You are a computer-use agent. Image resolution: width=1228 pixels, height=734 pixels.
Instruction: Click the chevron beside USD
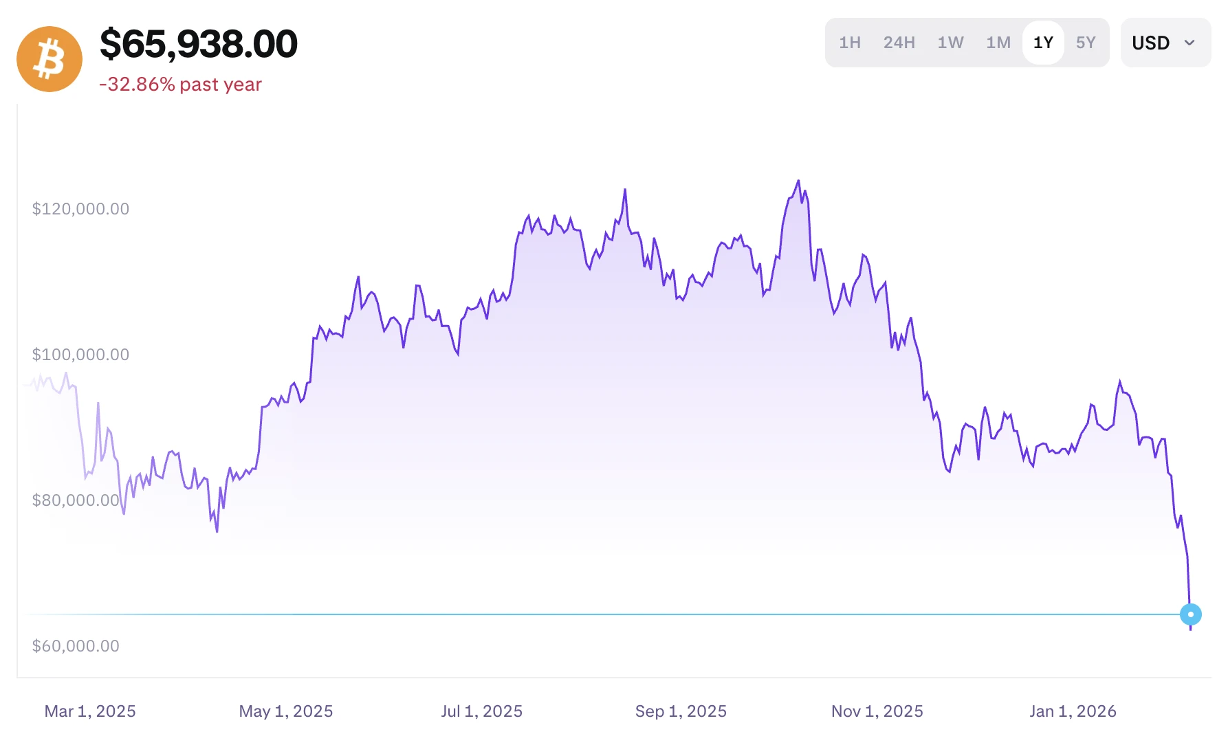[1189, 43]
